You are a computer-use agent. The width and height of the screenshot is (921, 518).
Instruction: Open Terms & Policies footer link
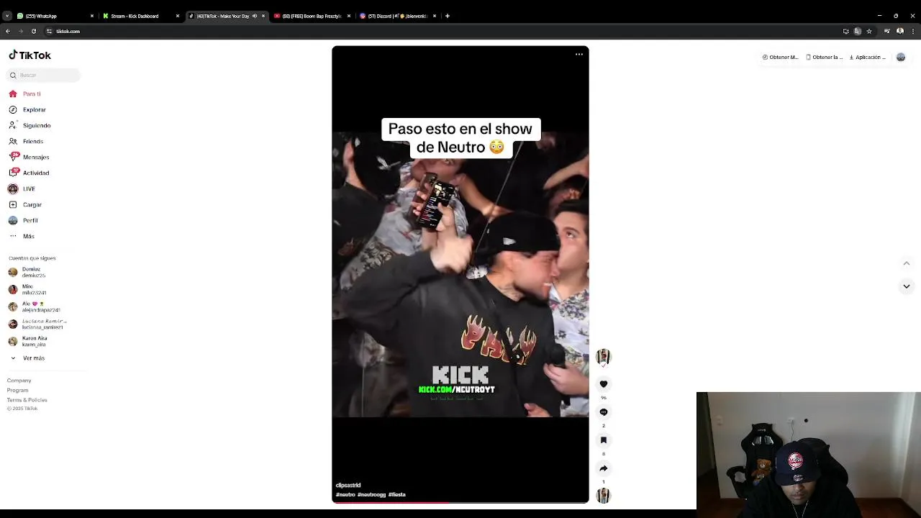[x=27, y=399]
